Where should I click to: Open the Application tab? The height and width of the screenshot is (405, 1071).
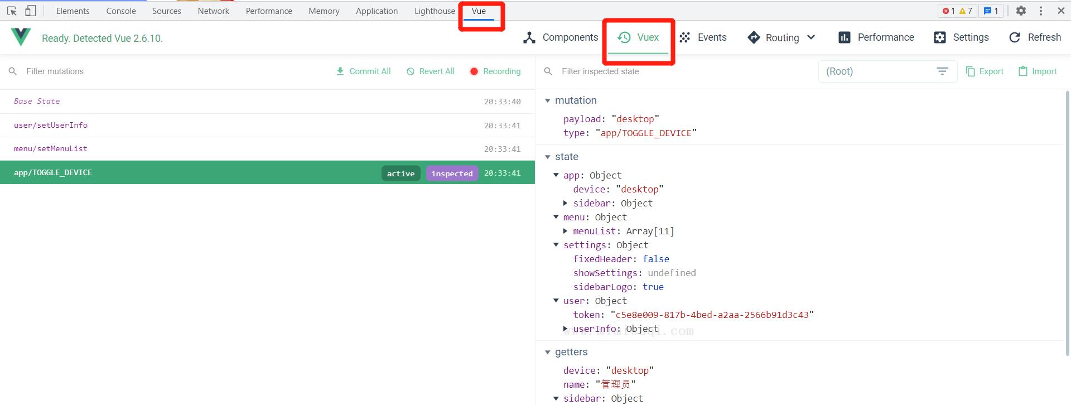tap(377, 11)
